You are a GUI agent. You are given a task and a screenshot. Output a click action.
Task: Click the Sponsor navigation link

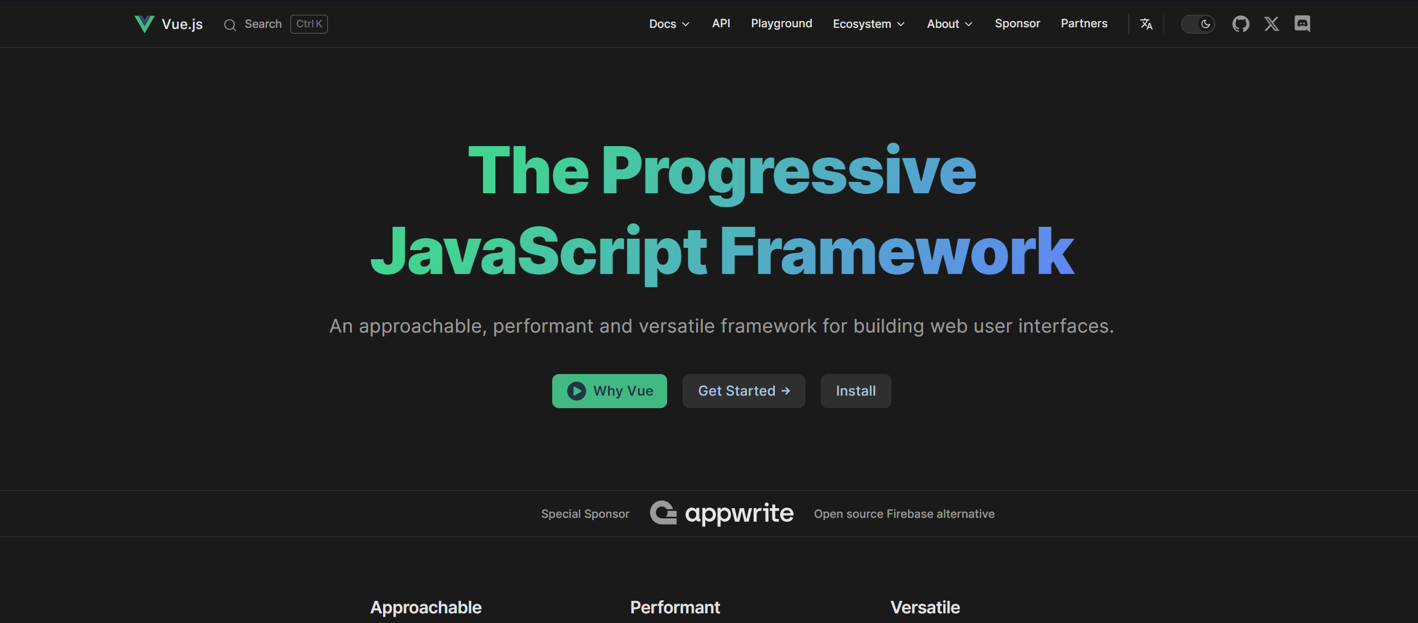coord(1017,23)
